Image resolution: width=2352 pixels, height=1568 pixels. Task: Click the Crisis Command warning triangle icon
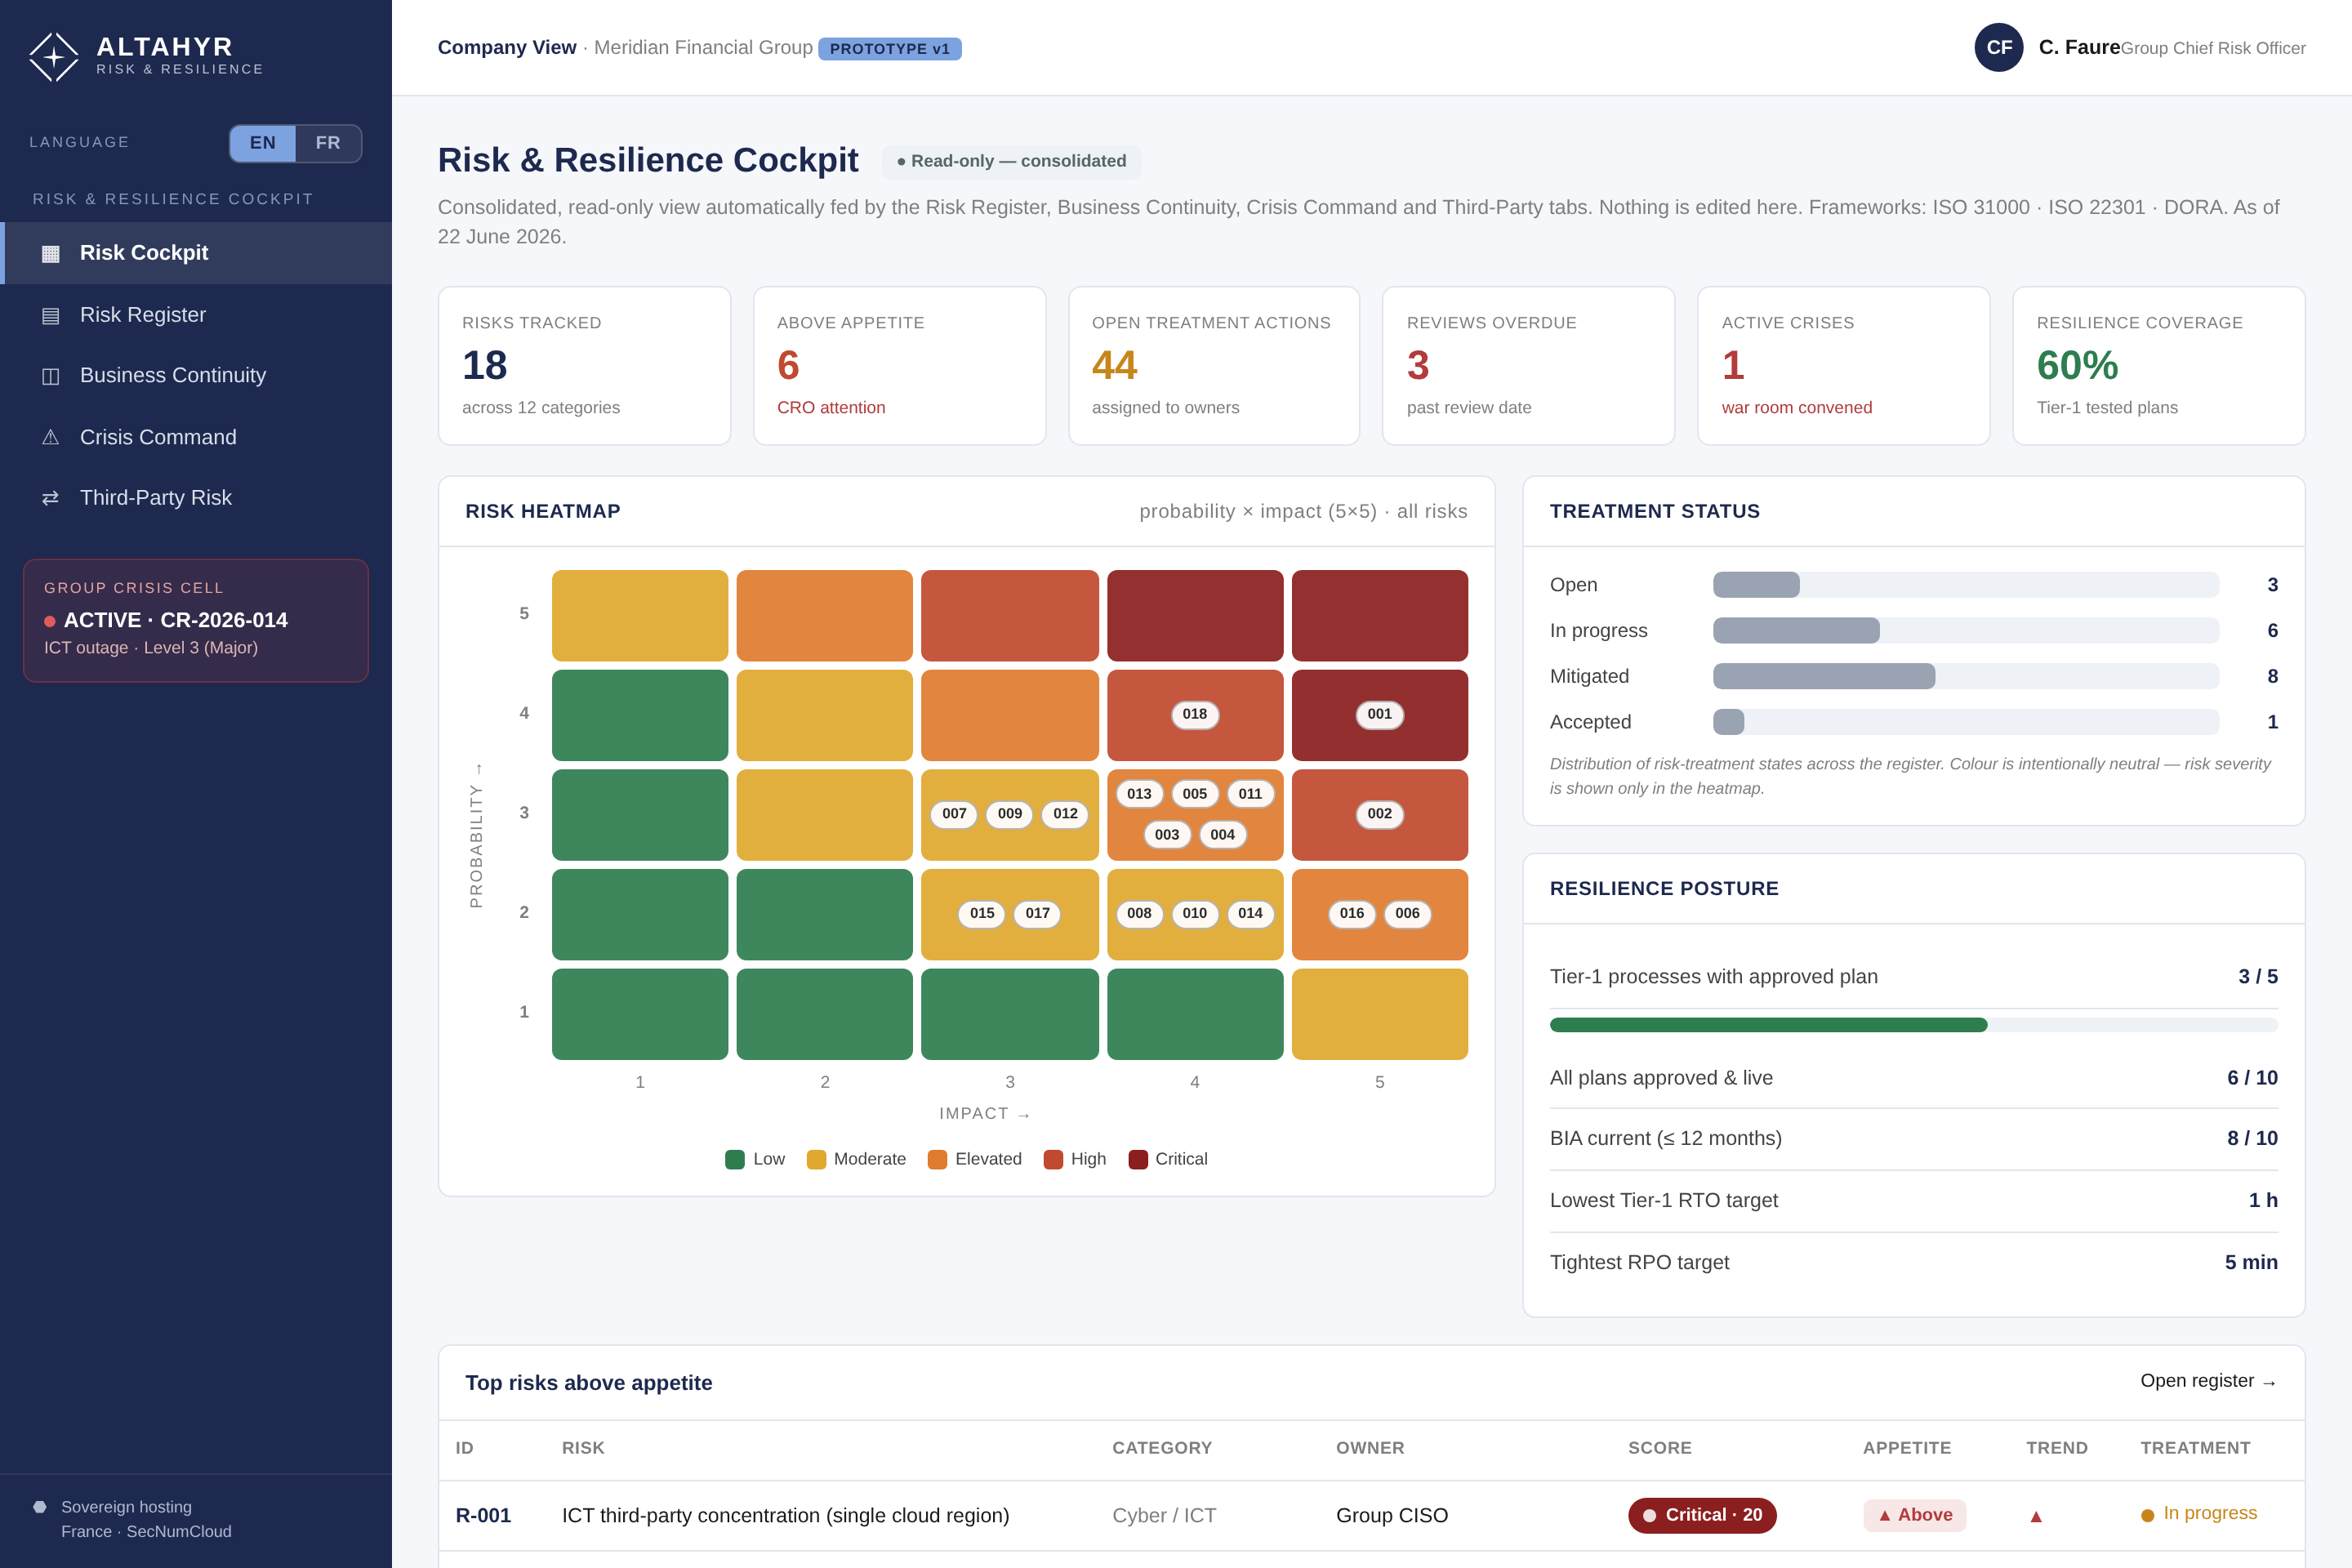(50, 438)
